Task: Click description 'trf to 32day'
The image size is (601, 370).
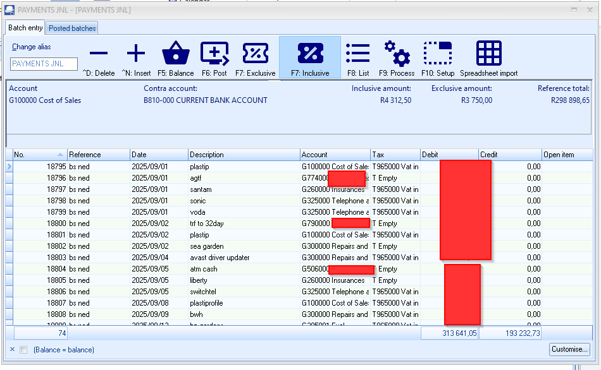Action: pos(207,224)
